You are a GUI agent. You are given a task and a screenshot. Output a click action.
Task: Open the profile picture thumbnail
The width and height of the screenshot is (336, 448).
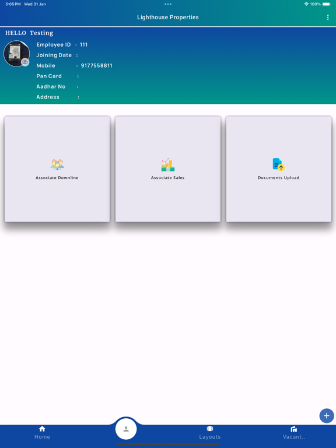click(16, 54)
